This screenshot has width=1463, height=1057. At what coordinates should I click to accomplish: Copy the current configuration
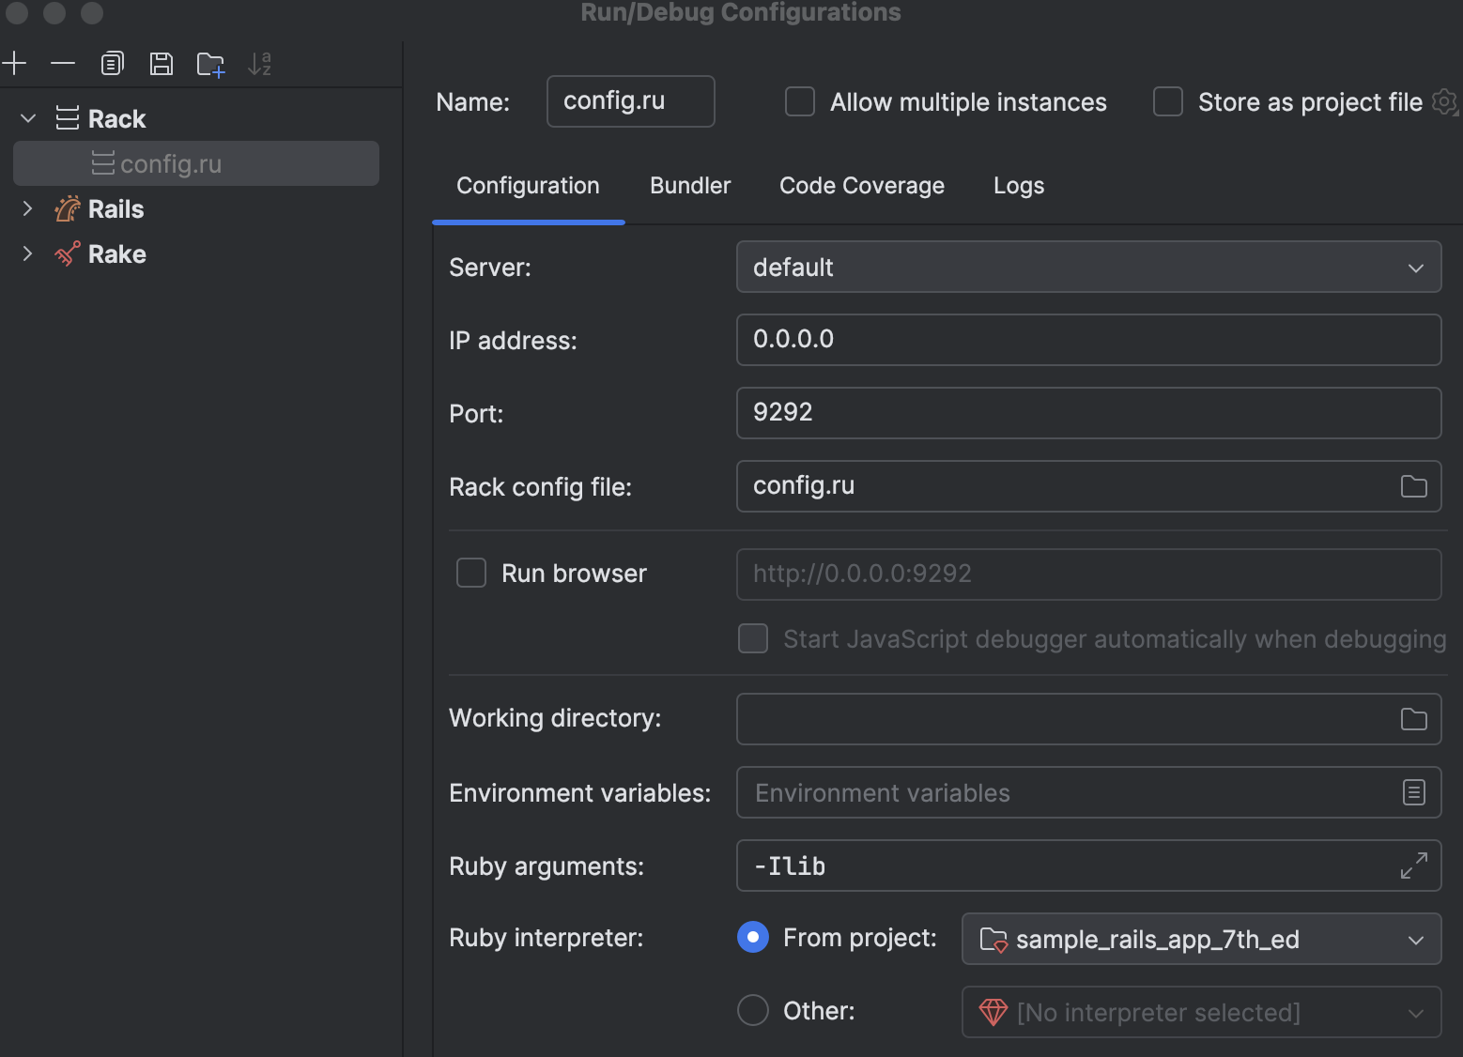click(112, 63)
